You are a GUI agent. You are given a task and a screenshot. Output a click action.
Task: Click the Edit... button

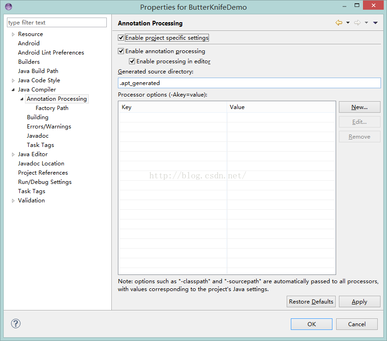coord(359,122)
